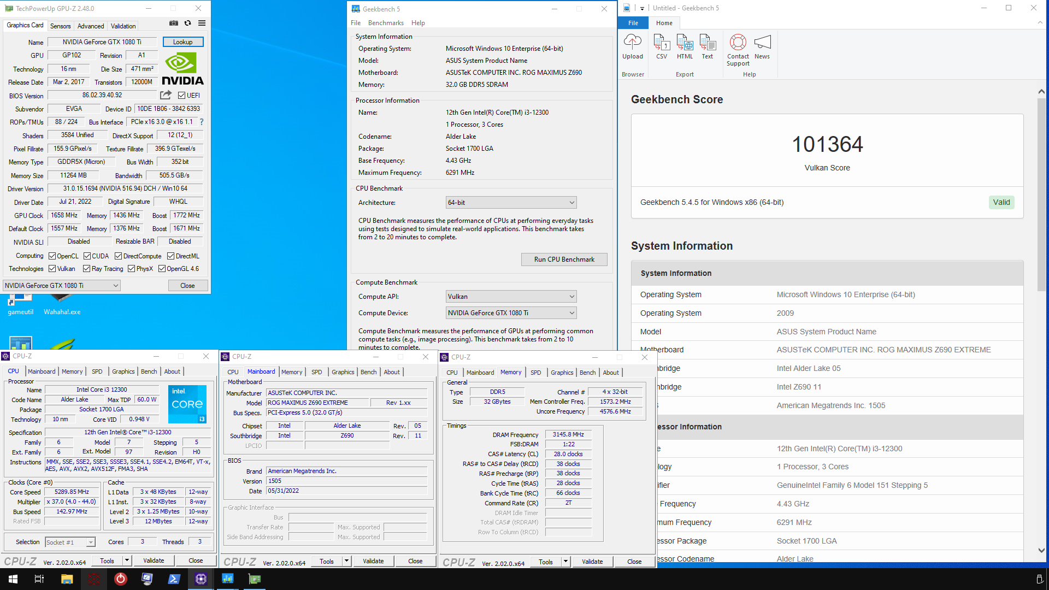Collapse the Geekbench results ribbon
Image resolution: width=1049 pixels, height=590 pixels.
[1040, 23]
